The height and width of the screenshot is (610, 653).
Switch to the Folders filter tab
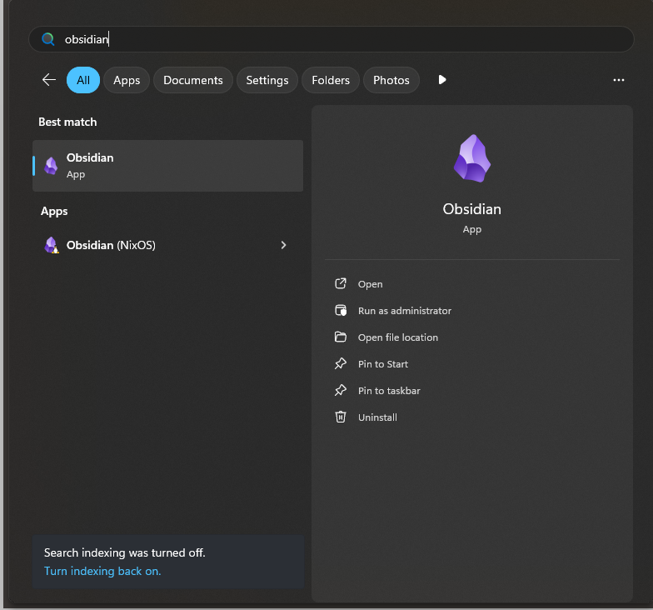[331, 80]
